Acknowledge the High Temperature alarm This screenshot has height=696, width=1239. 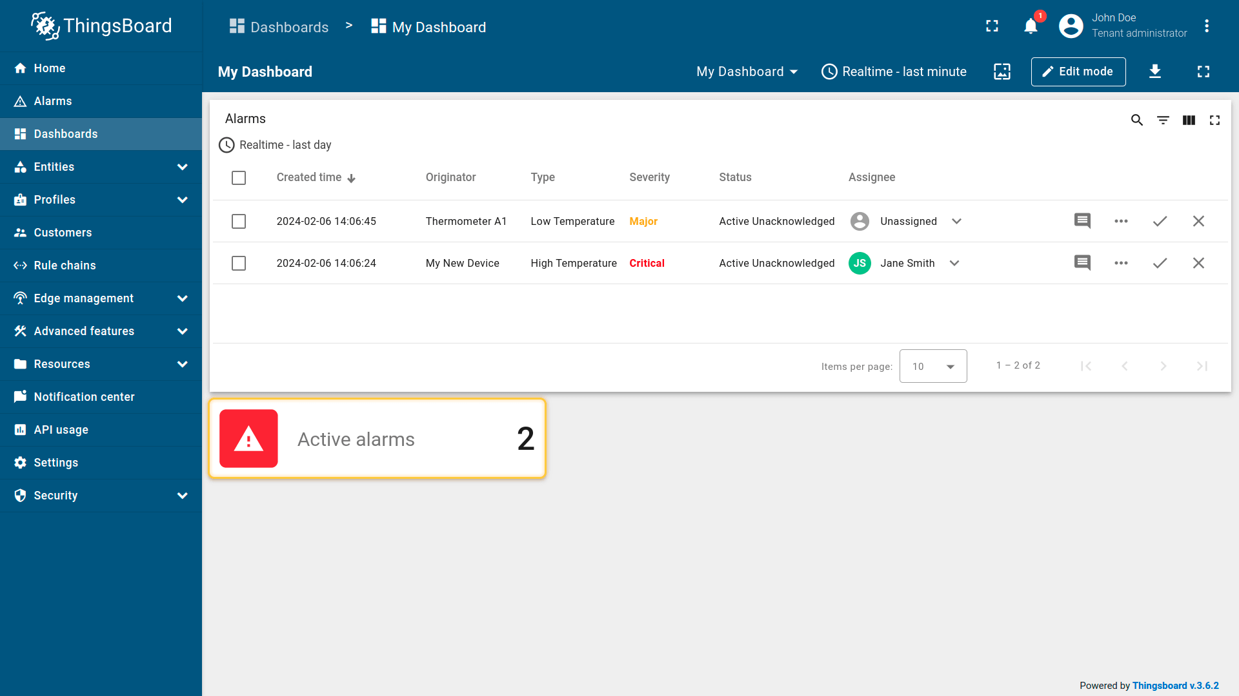coord(1160,263)
